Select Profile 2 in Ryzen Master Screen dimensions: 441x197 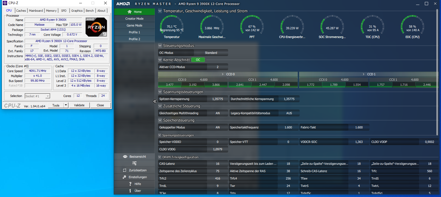pyautogui.click(x=134, y=39)
